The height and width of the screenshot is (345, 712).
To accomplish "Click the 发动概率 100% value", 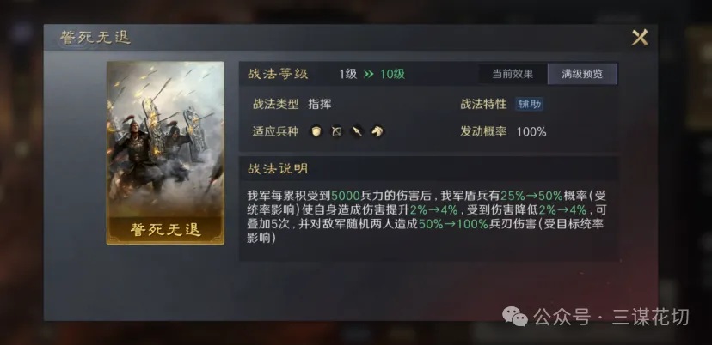I will point(531,132).
